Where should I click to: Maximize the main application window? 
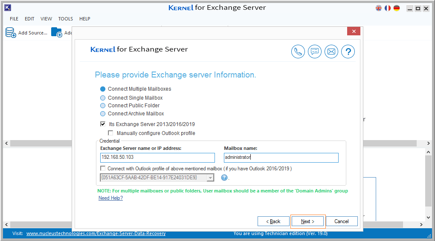coord(418,9)
